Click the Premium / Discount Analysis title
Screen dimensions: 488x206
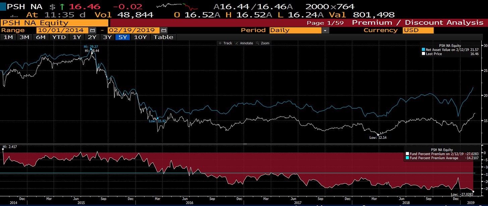(418, 23)
